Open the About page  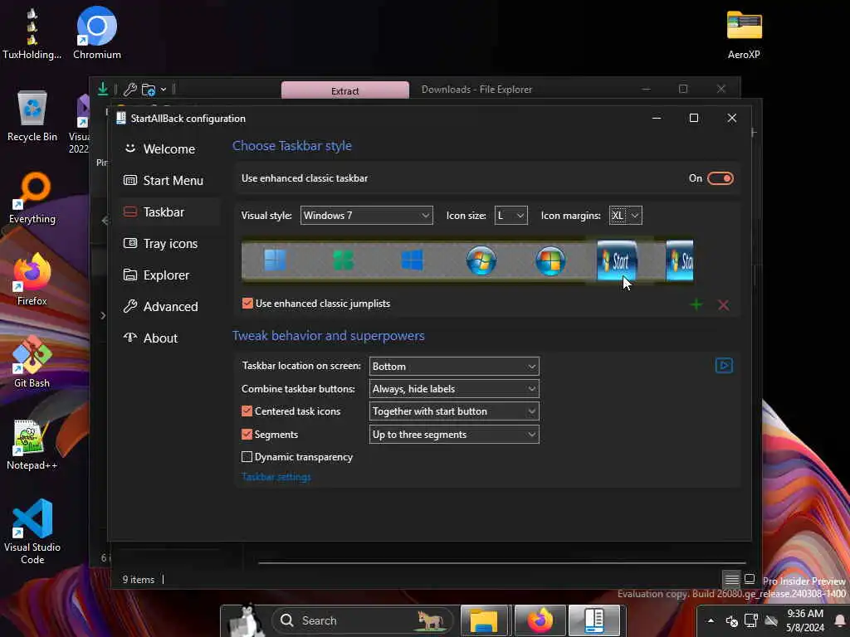[169, 338]
